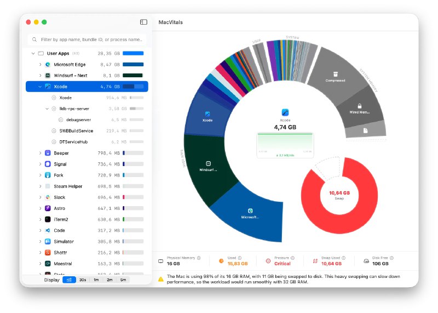Click the Code app icon
This screenshot has width=438, height=313.
(x=48, y=230)
